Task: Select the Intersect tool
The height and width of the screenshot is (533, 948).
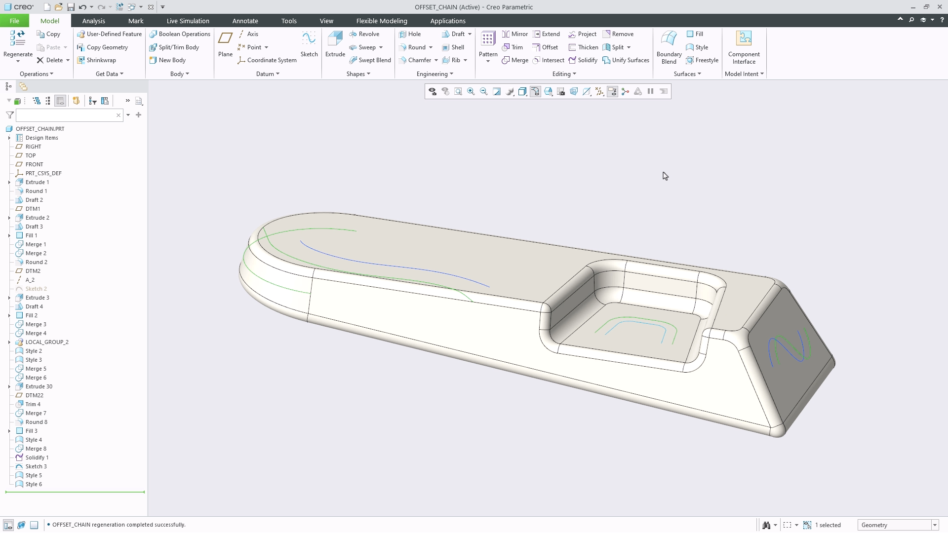Action: point(549,60)
